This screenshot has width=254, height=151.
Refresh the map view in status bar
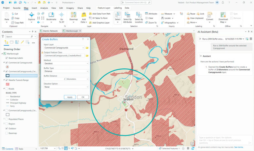193,148
